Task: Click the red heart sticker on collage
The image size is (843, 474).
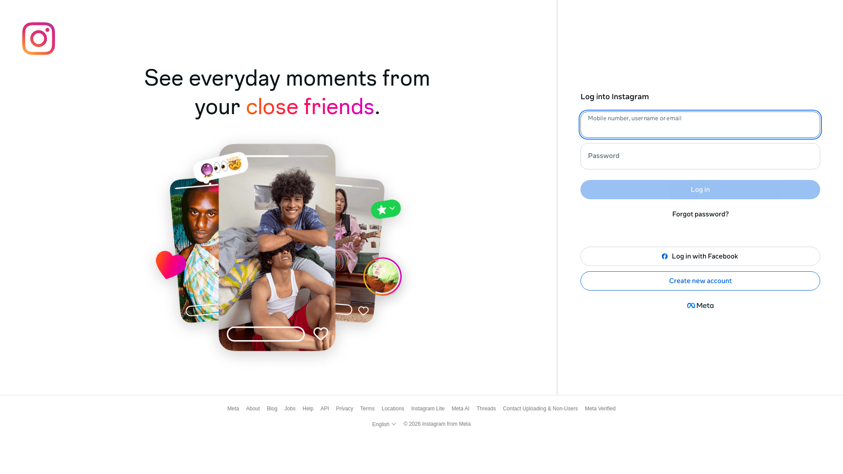Action: pyautogui.click(x=171, y=265)
